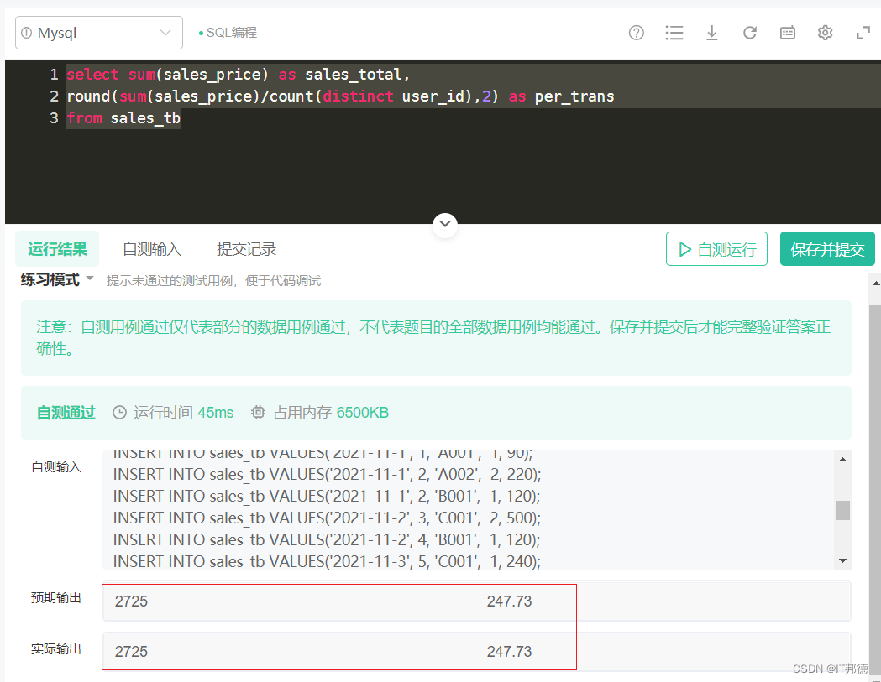The width and height of the screenshot is (881, 682).
Task: Click the download arrow icon
Action: [711, 33]
